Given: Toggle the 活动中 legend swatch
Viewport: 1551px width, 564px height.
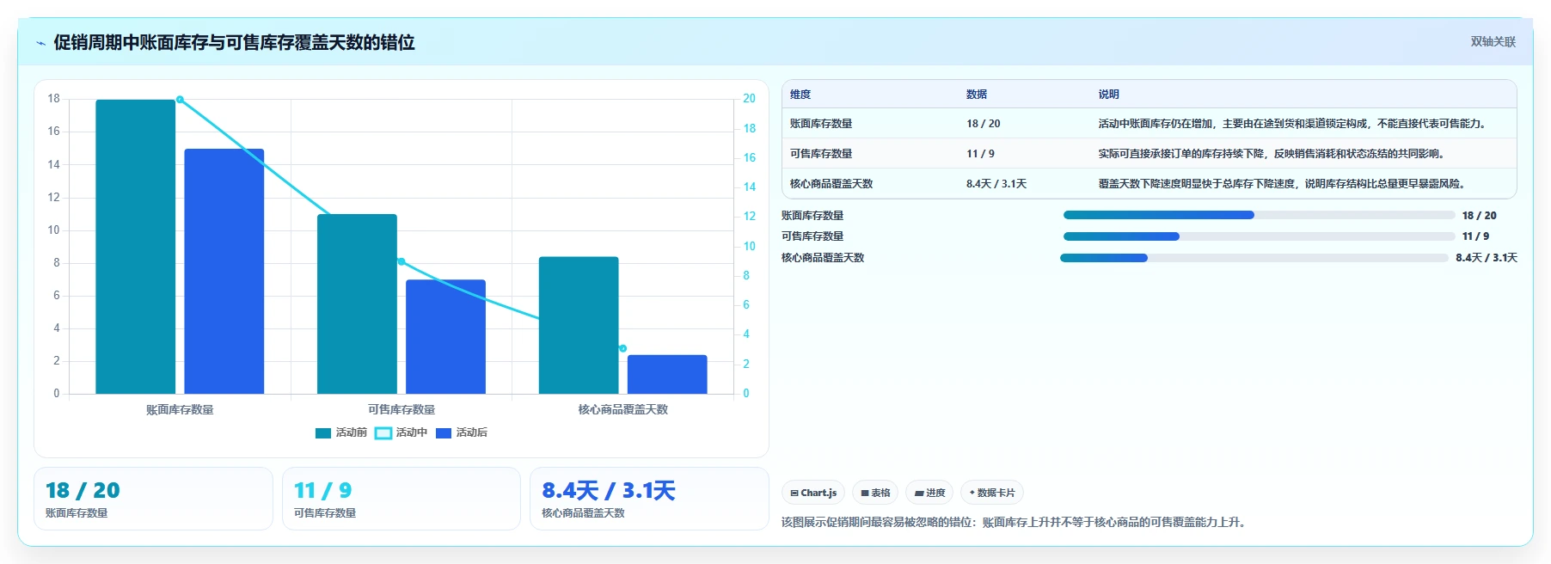Looking at the screenshot, I should point(383,433).
